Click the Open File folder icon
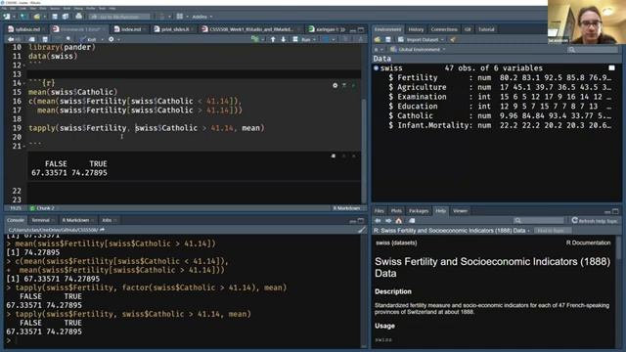The height and width of the screenshot is (352, 626). pyautogui.click(x=37, y=17)
